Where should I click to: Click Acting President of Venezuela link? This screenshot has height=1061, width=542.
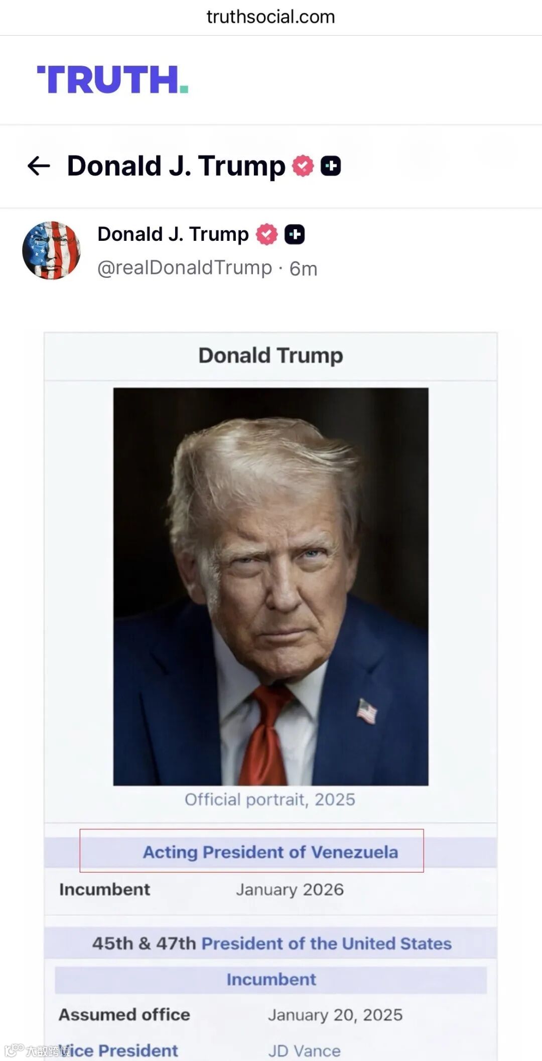pos(270,852)
